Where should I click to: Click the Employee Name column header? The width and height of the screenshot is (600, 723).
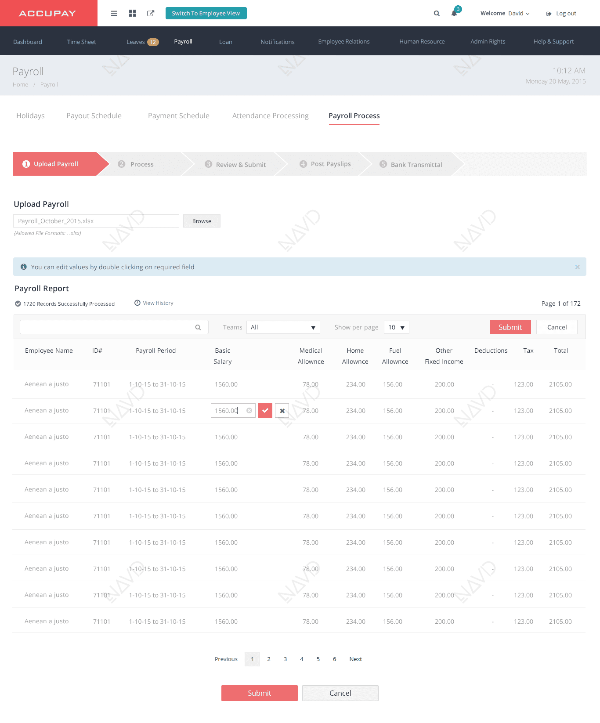click(x=49, y=351)
